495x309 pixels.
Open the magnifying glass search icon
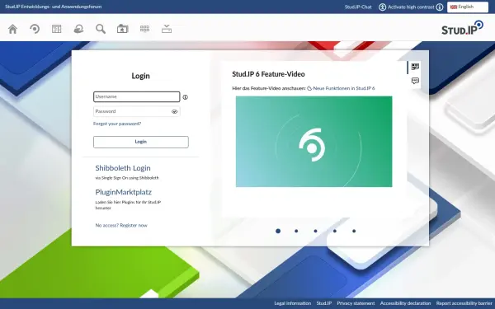pyautogui.click(x=101, y=29)
